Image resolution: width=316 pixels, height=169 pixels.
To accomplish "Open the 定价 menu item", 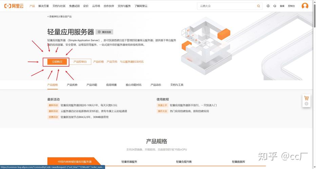I will click(86, 6).
